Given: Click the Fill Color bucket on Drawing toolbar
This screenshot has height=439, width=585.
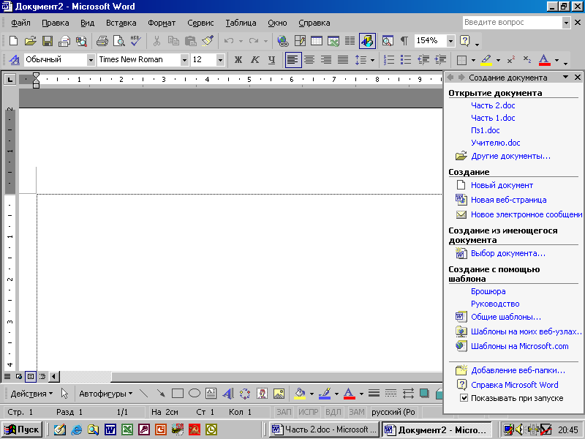Looking at the screenshot, I should 300,394.
